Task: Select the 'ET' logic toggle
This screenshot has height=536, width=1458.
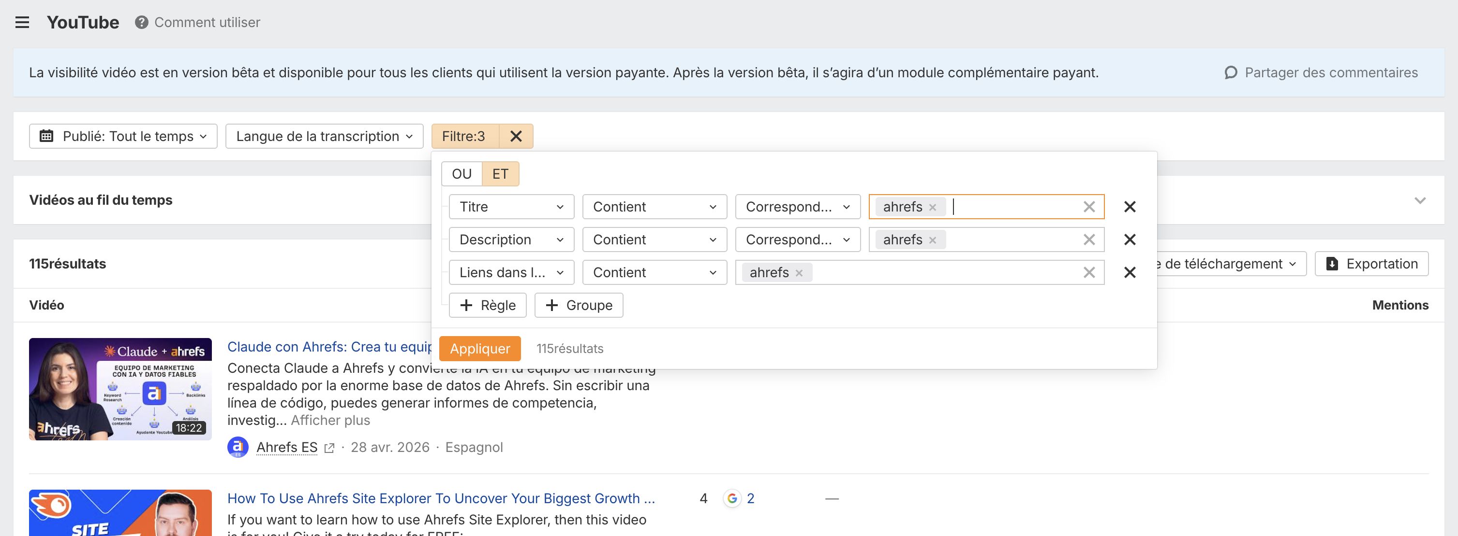Action: pyautogui.click(x=500, y=174)
